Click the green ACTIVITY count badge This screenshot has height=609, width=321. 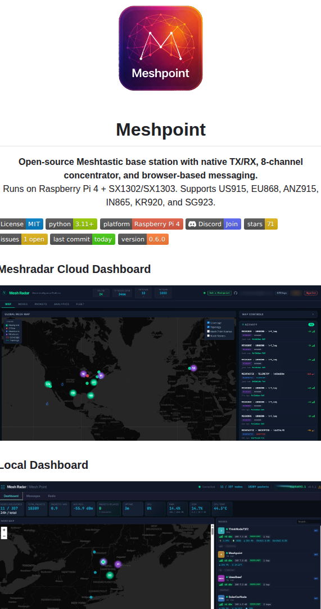tap(311, 324)
